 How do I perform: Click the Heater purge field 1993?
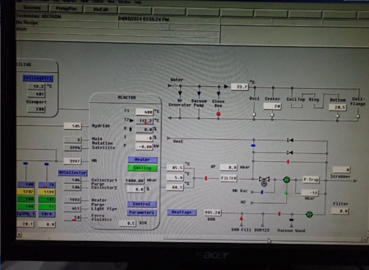pyautogui.click(x=72, y=200)
